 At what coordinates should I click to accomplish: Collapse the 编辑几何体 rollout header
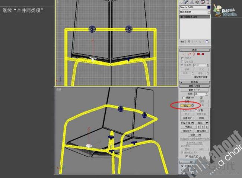point(194,86)
